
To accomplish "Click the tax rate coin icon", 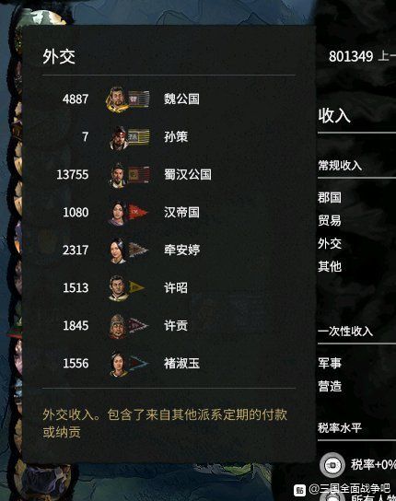I will (332, 464).
